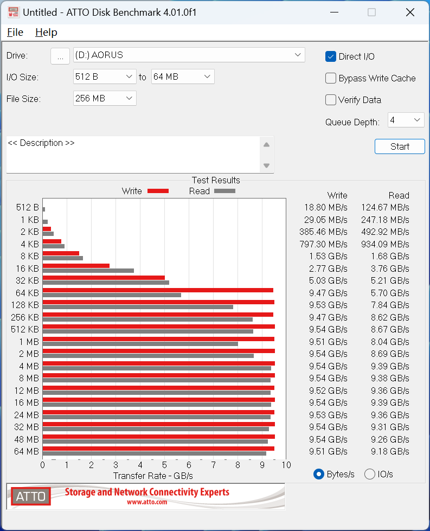Switch results to IO/s
430x531 pixels.
tap(370, 474)
